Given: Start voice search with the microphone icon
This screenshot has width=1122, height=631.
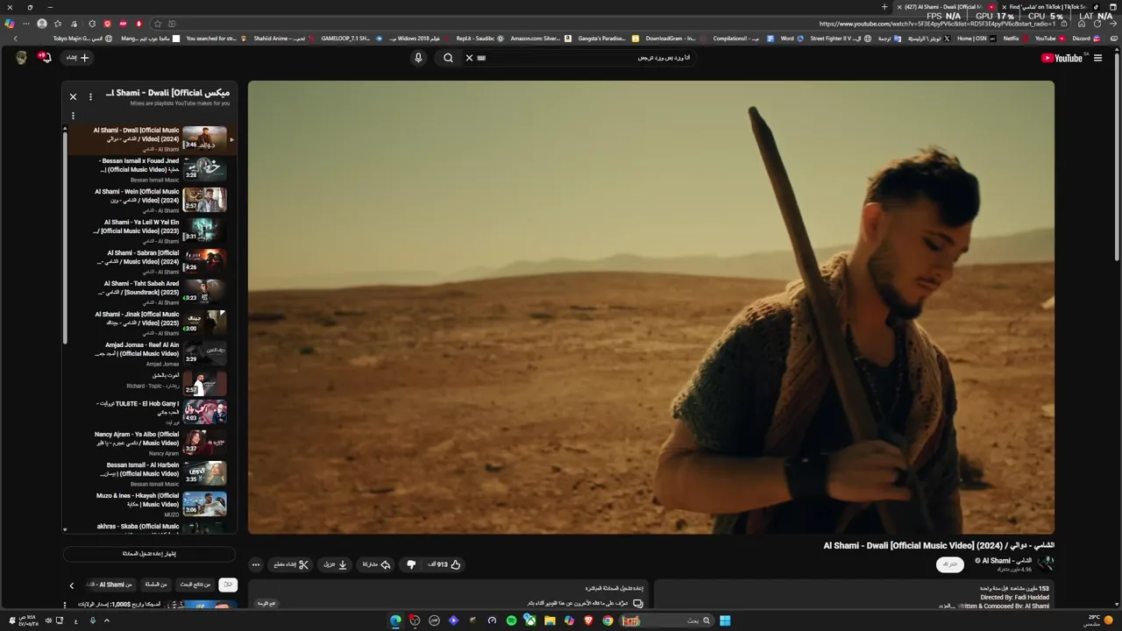Looking at the screenshot, I should point(418,58).
